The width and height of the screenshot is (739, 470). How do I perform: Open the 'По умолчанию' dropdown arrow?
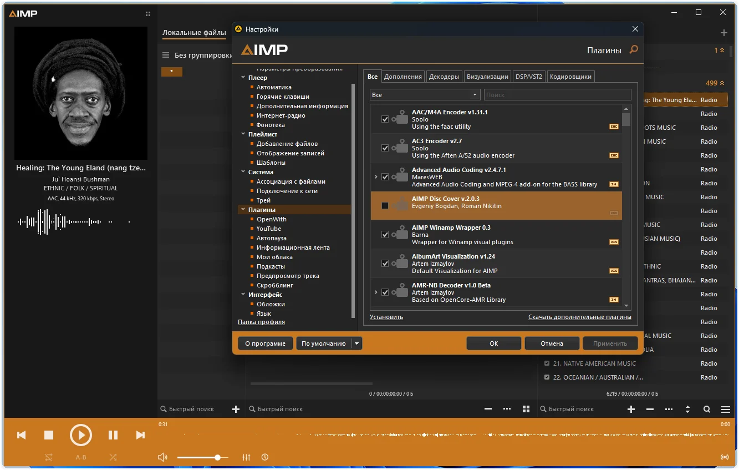pyautogui.click(x=357, y=343)
